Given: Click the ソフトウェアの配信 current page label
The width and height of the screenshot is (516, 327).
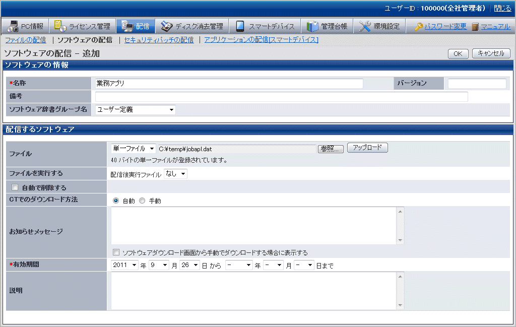Looking at the screenshot, I should (85, 40).
